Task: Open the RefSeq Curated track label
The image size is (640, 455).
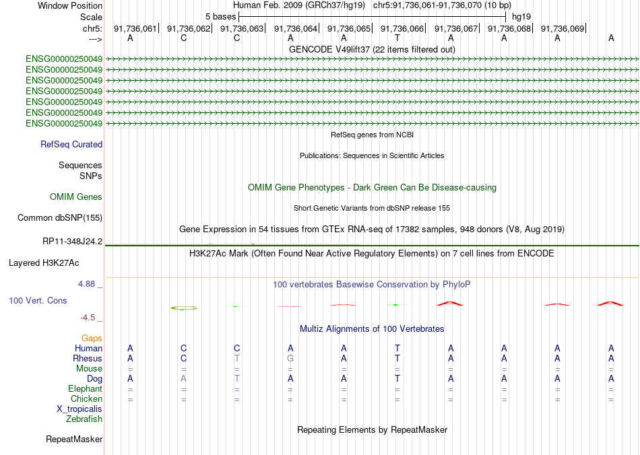Action: (71, 144)
